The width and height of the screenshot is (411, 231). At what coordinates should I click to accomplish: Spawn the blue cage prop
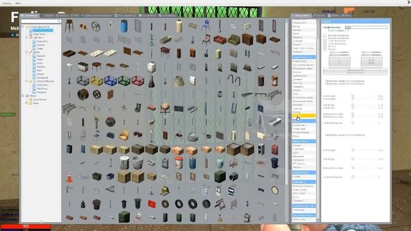click(110, 81)
